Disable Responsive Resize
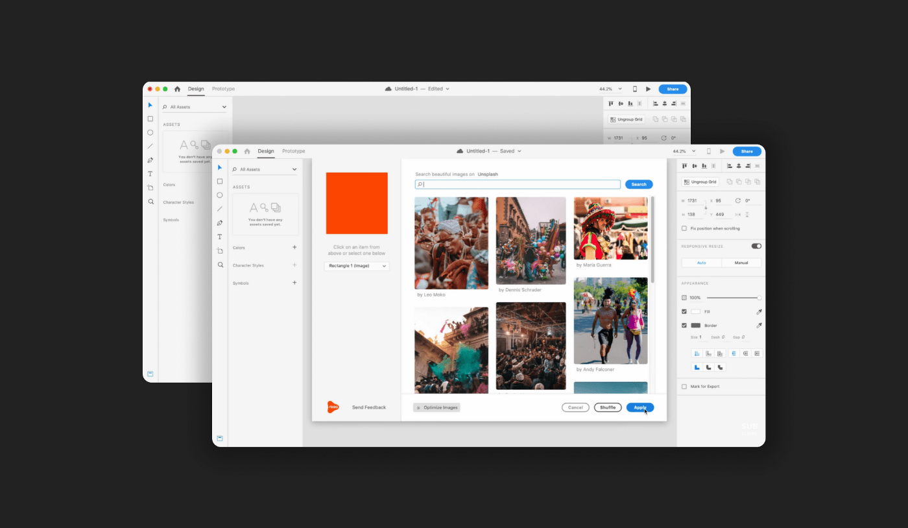The width and height of the screenshot is (908, 528). (756, 246)
